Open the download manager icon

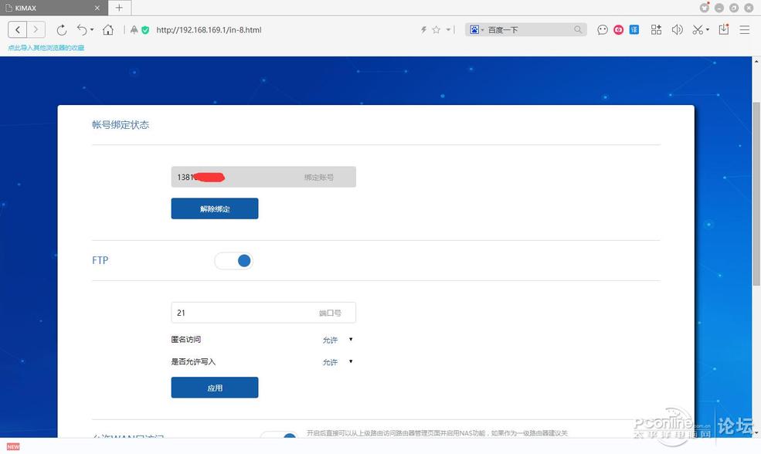click(722, 29)
